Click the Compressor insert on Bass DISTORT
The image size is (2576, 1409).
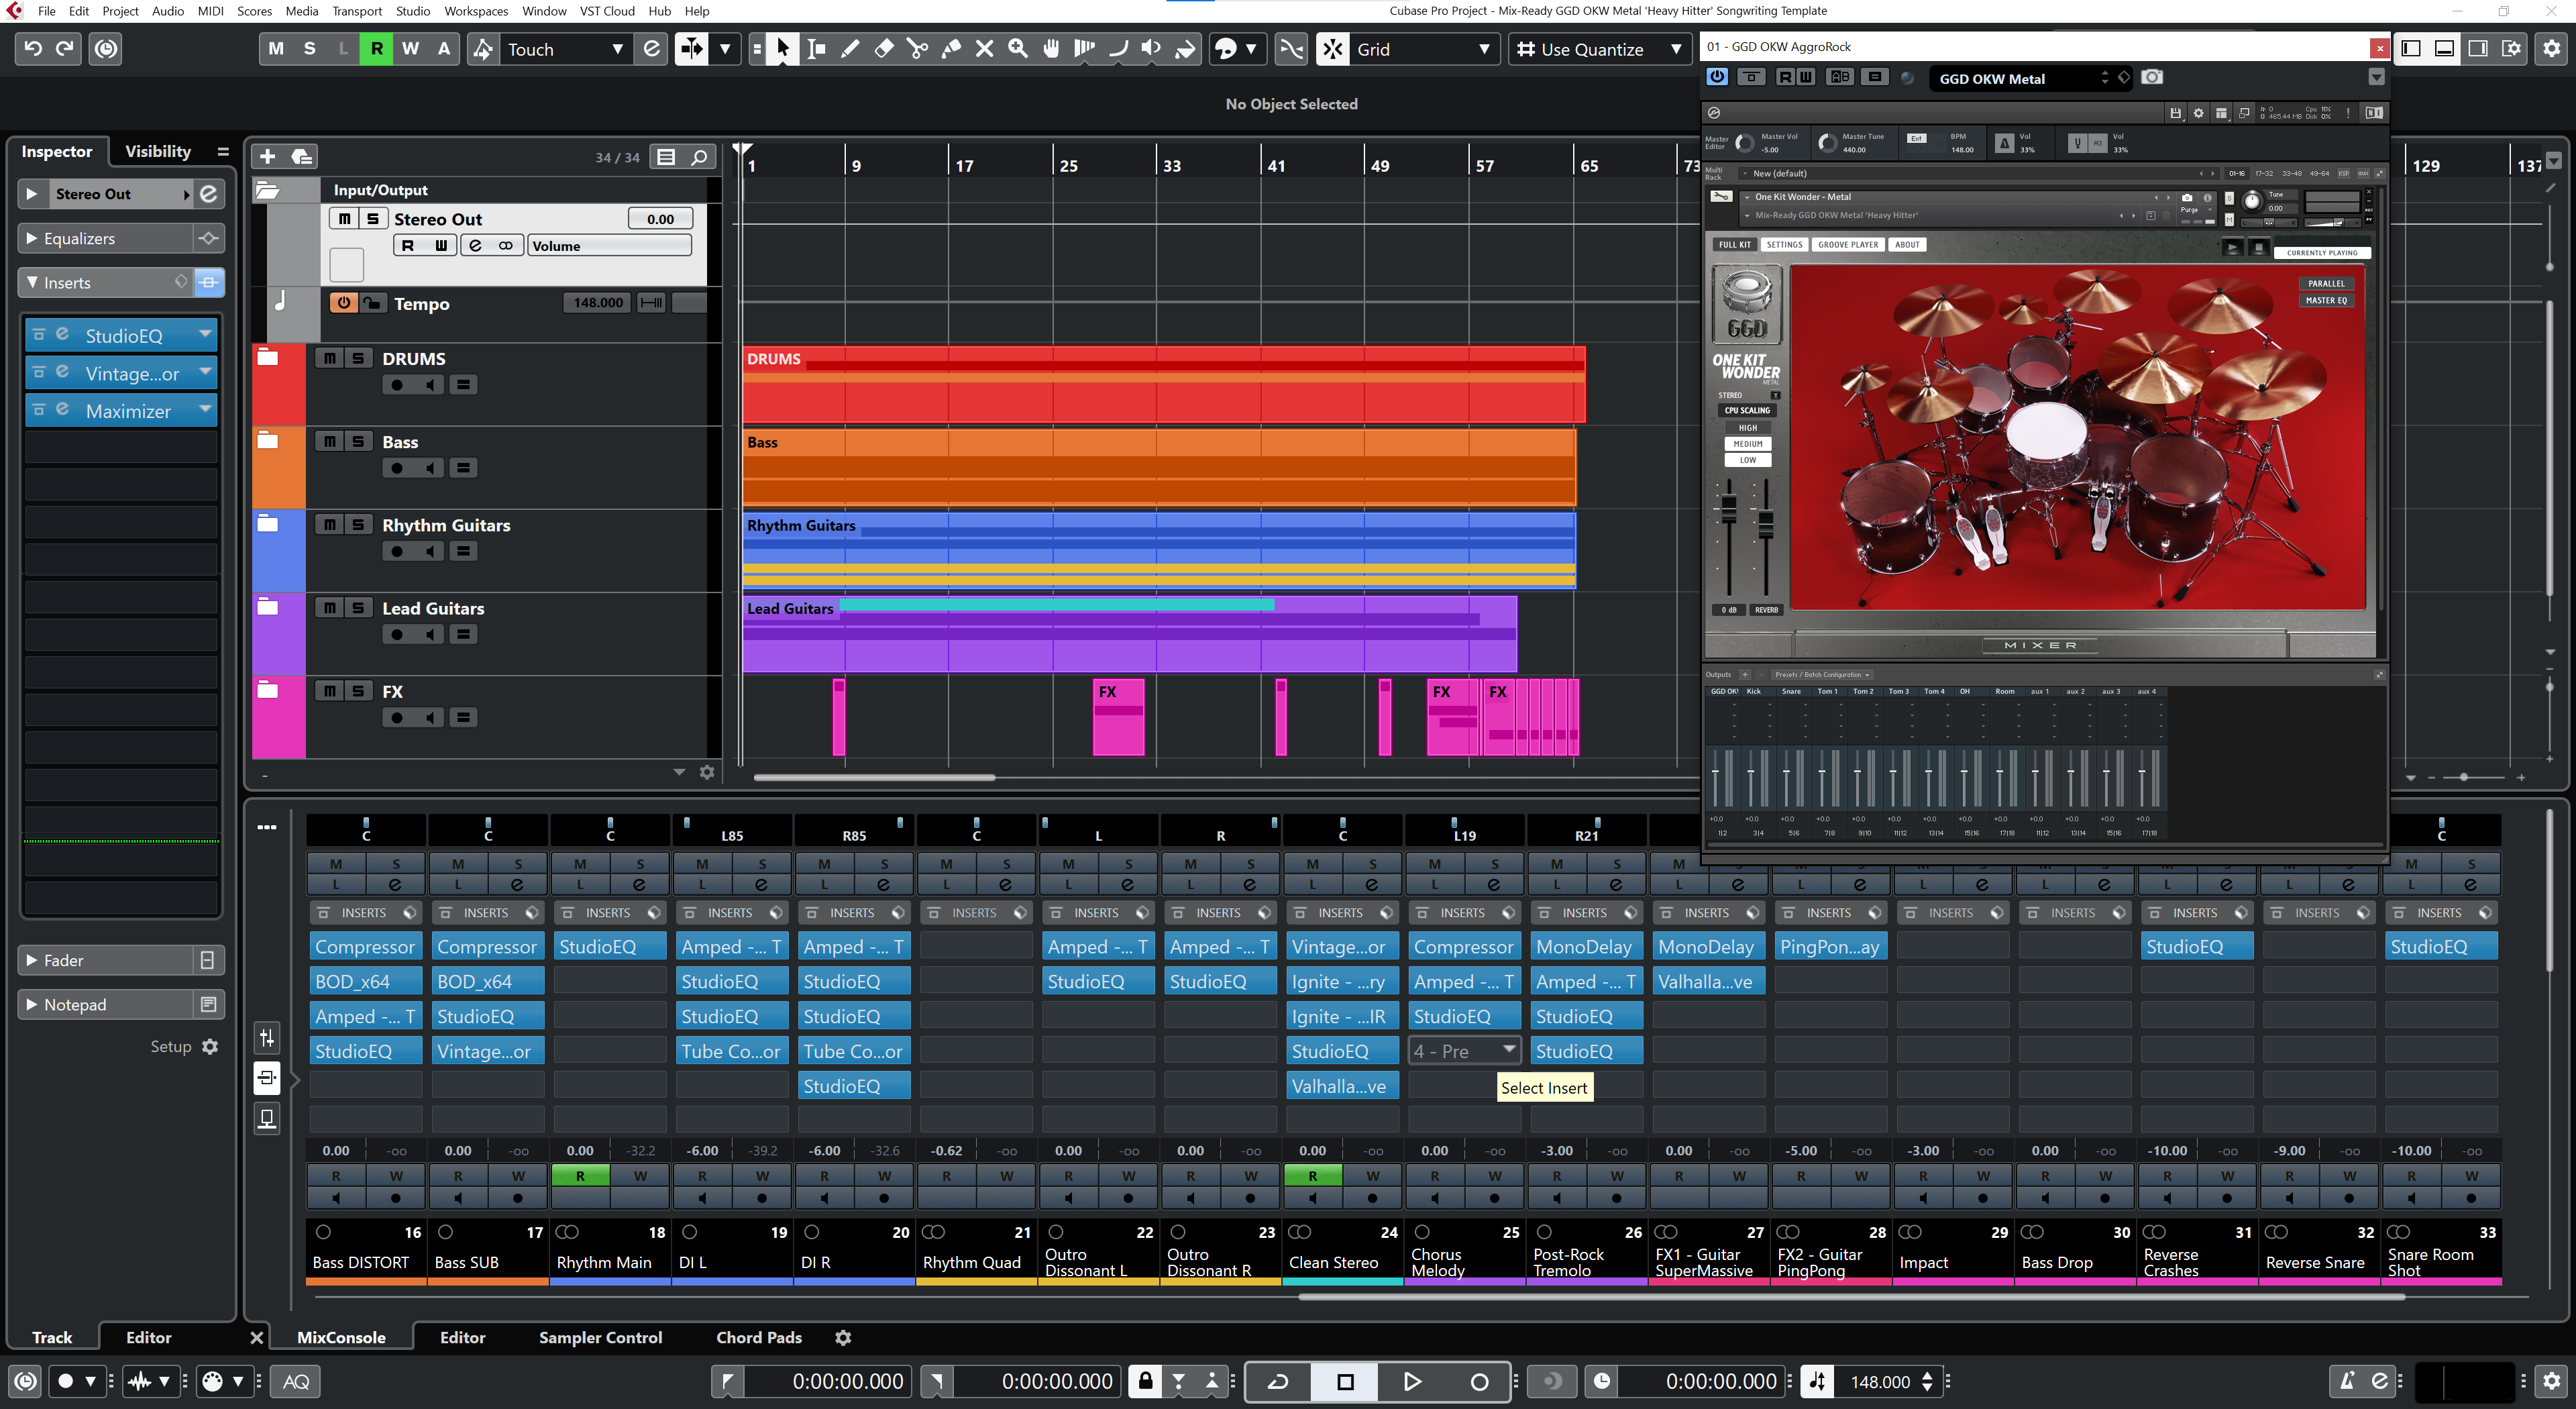click(364, 946)
